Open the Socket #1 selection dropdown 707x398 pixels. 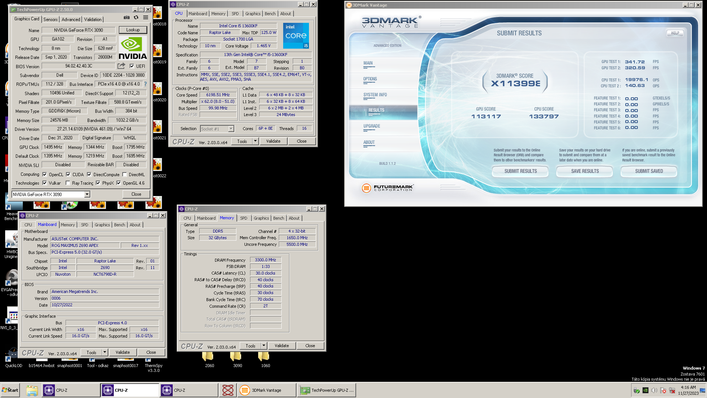click(x=231, y=129)
